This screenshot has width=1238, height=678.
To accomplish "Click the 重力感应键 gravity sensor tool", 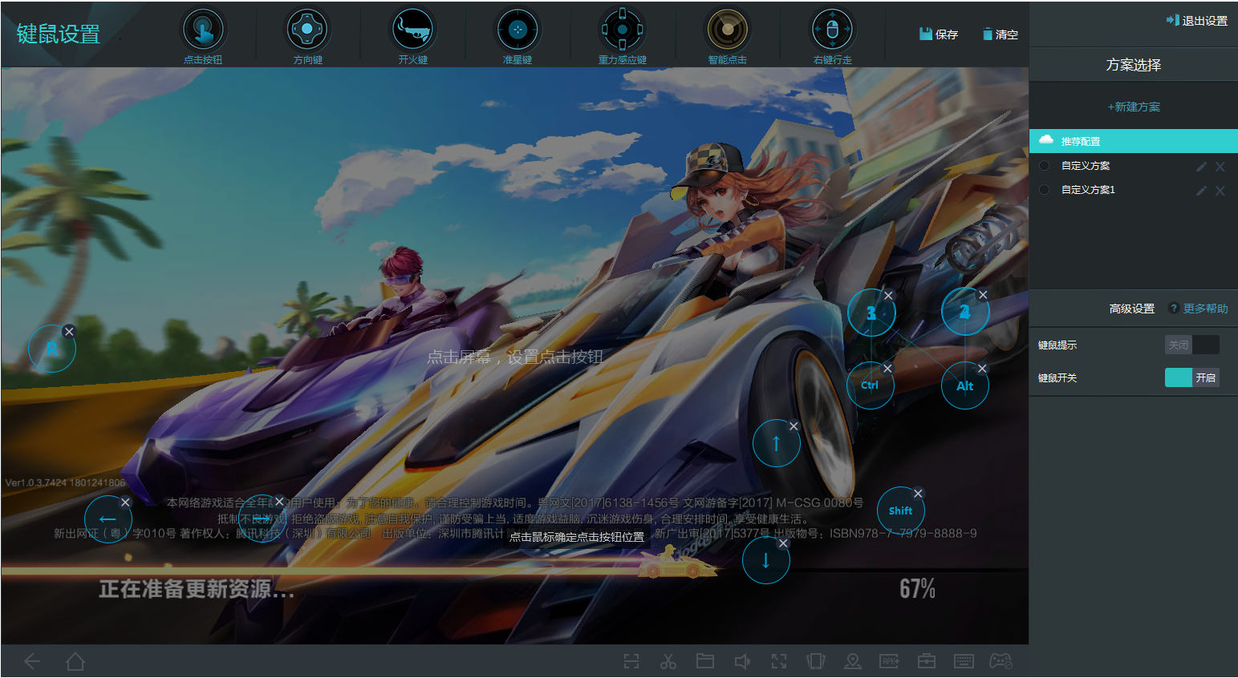I will (x=622, y=31).
